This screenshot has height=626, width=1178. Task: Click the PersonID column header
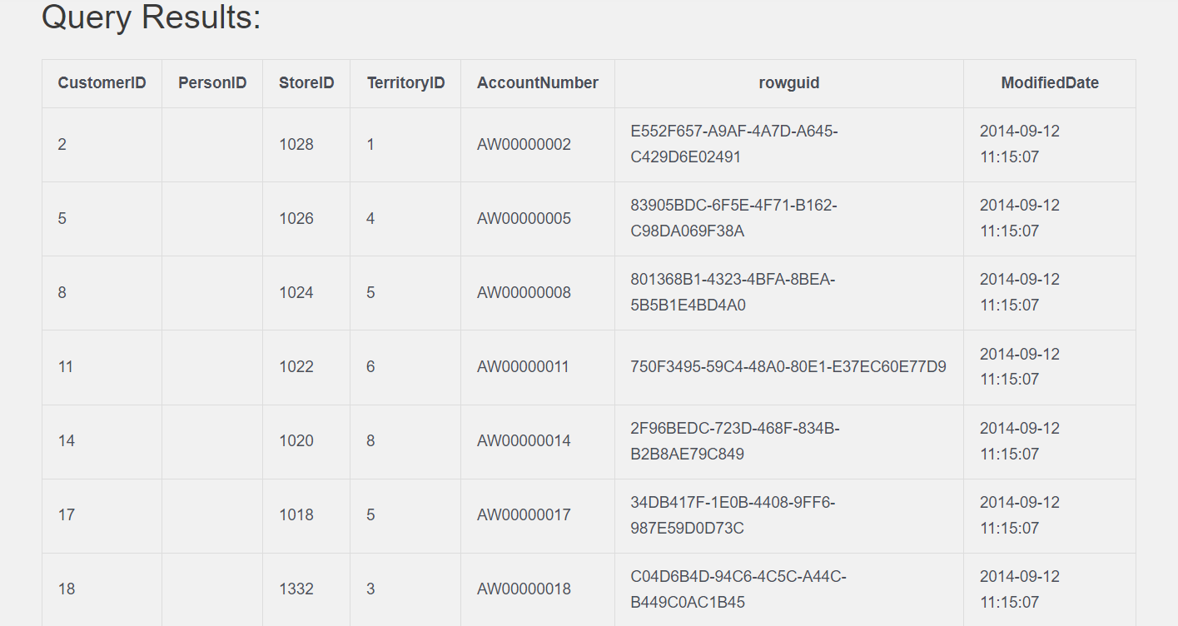(212, 83)
